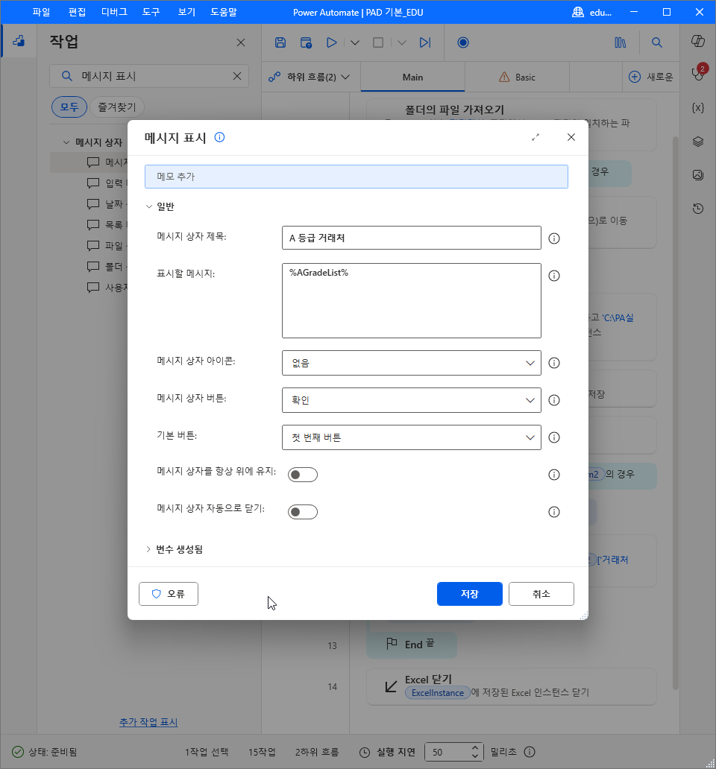716x769 pixels.
Task: Click info icon for 메시지 상자 제목
Action: (x=554, y=238)
